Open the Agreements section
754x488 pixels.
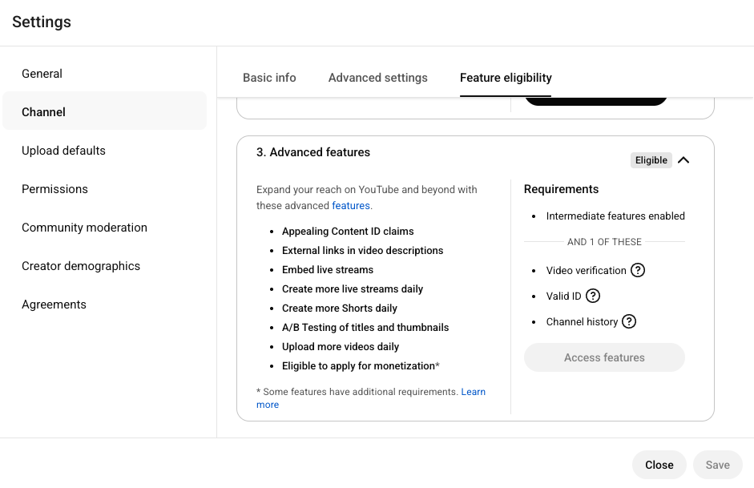click(x=54, y=304)
